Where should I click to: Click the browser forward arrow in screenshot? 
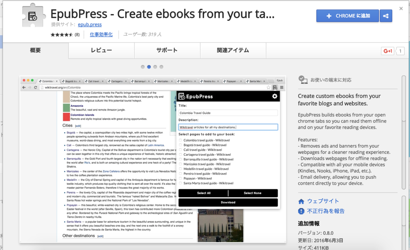[x=30, y=87]
